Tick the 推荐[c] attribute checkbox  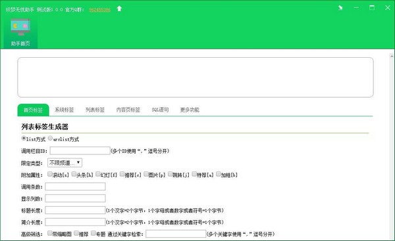point(122,174)
